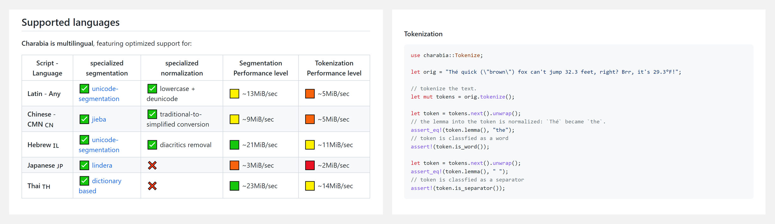Click red square beside ~2MiB/sec
The width and height of the screenshot is (775, 224).
click(x=310, y=165)
